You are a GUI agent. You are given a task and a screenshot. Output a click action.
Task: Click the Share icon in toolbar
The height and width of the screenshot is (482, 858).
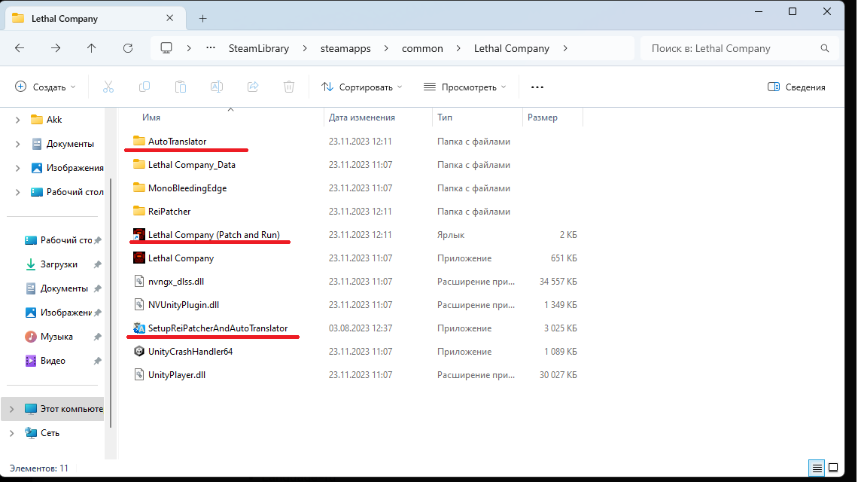click(x=253, y=87)
